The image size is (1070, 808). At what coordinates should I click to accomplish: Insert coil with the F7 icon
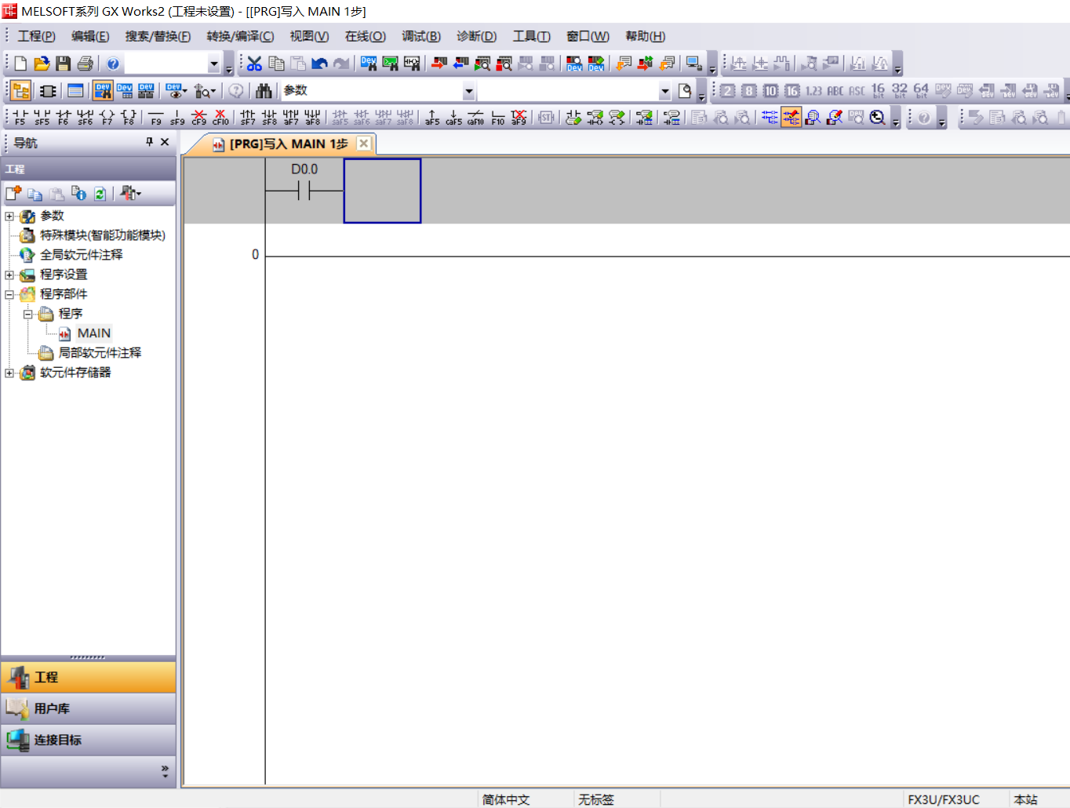107,117
